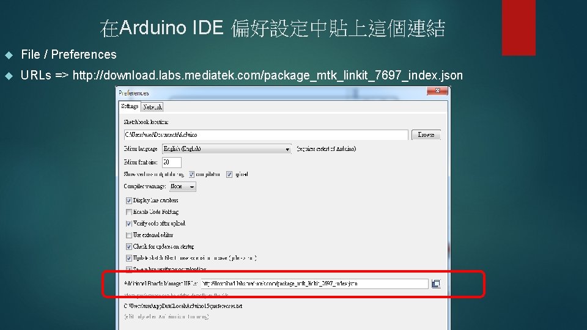Toggle Save when verifying or uploading checkbox

pos(129,269)
